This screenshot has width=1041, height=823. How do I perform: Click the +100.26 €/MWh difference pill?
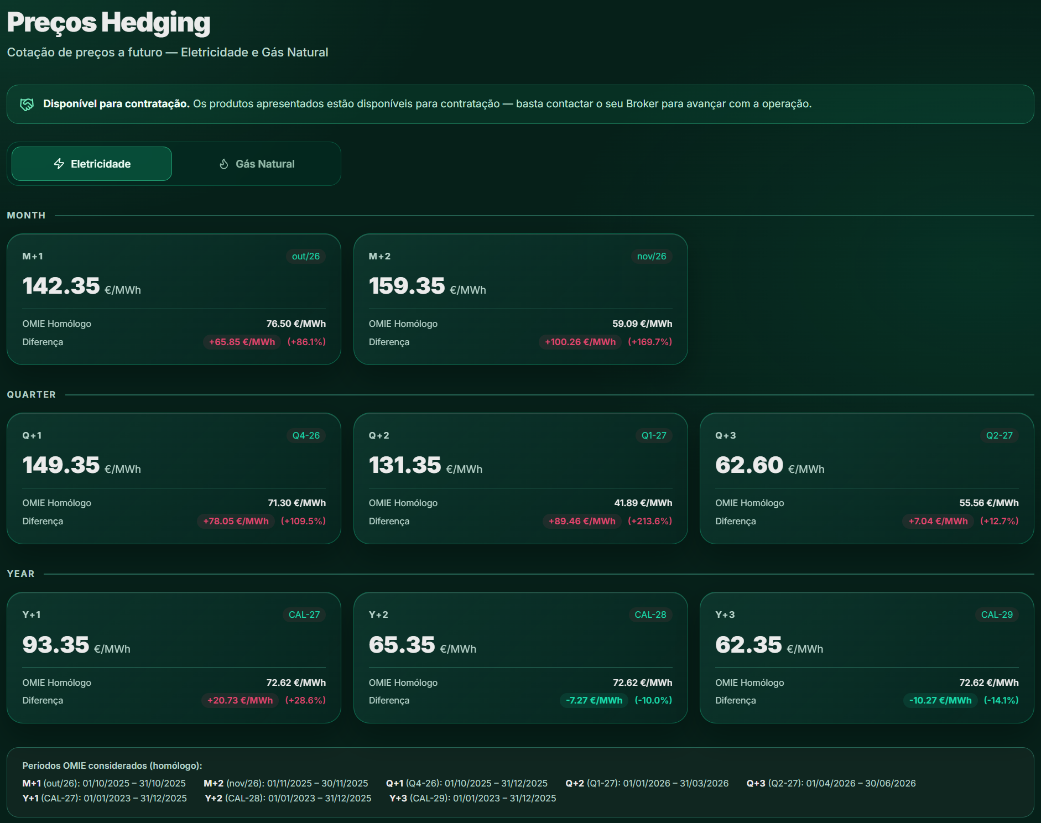[x=580, y=342]
